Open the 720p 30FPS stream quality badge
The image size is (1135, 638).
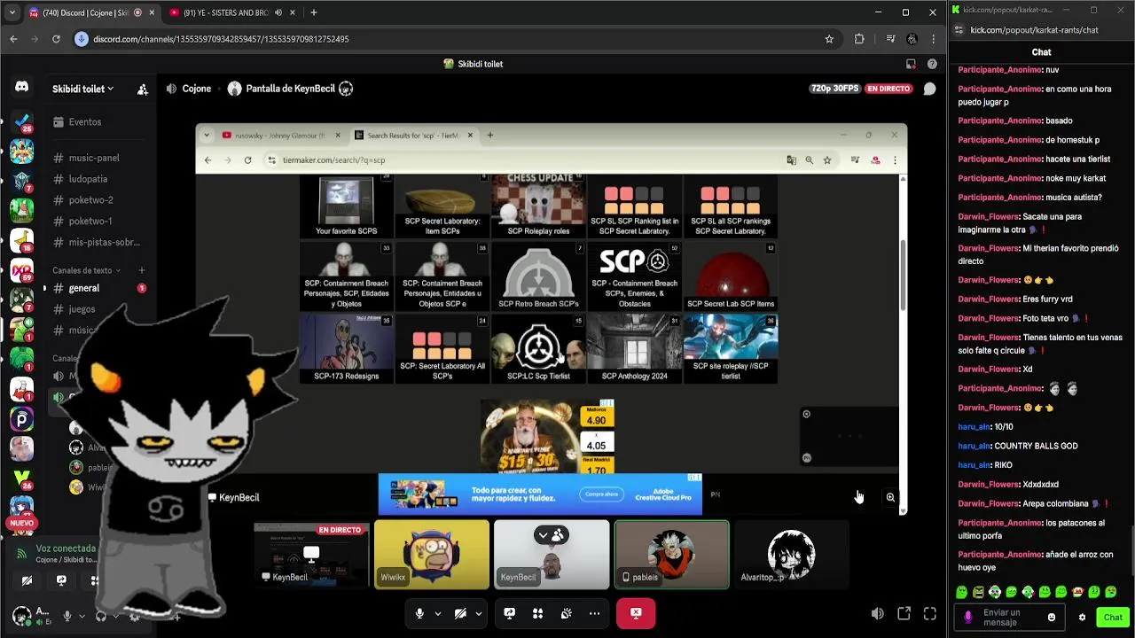[x=834, y=89]
